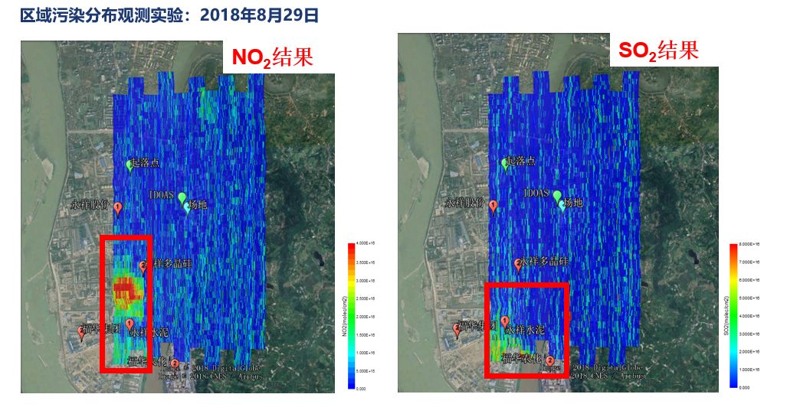Click the 福华农化 pin on SO2 map

tap(550, 360)
